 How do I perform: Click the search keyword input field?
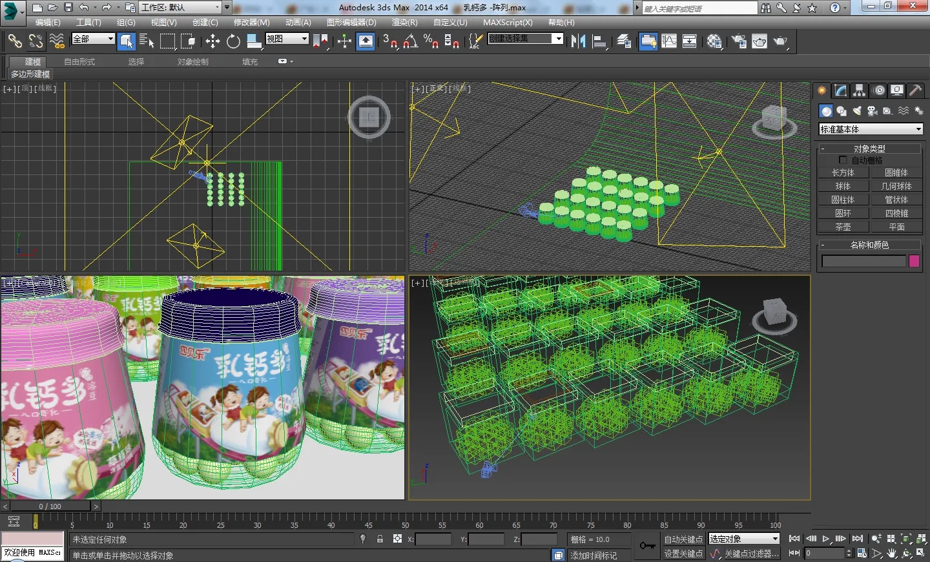point(699,8)
